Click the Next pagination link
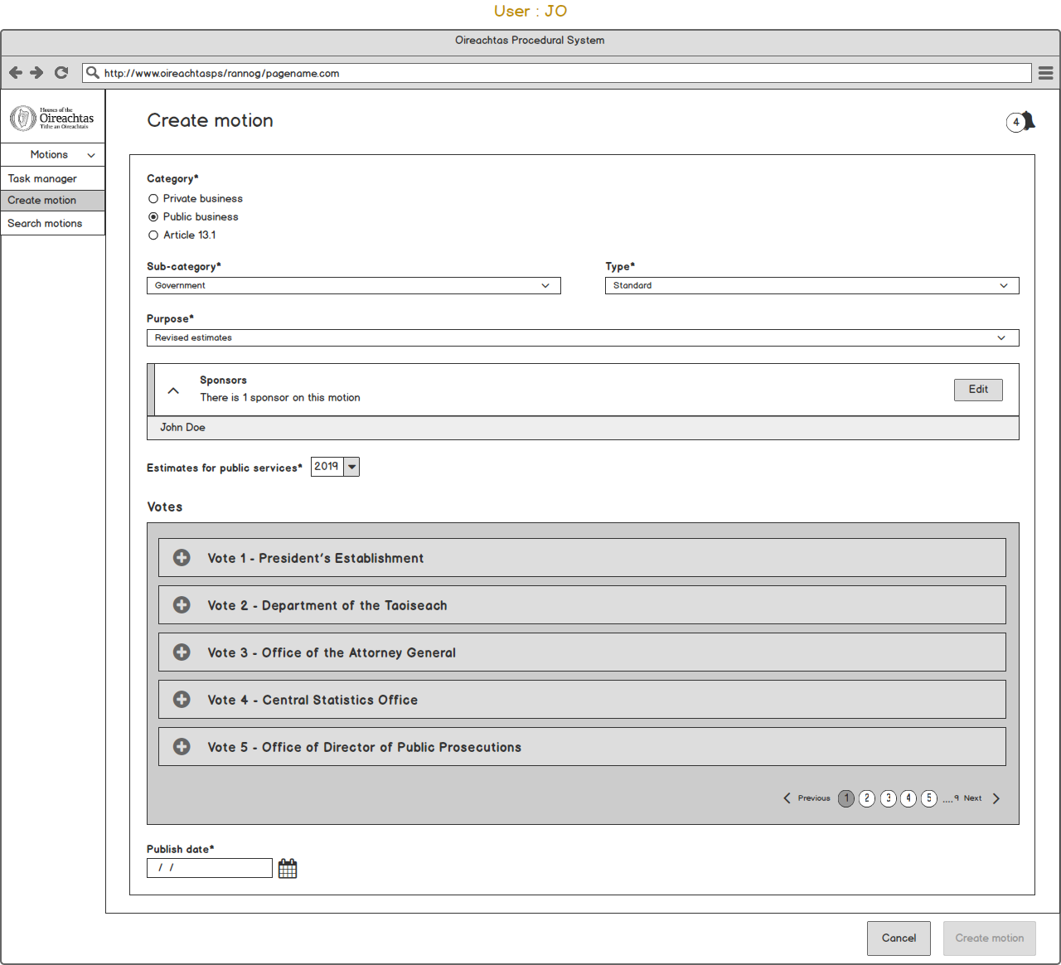Viewport: 1061px width, 965px height. (x=972, y=798)
